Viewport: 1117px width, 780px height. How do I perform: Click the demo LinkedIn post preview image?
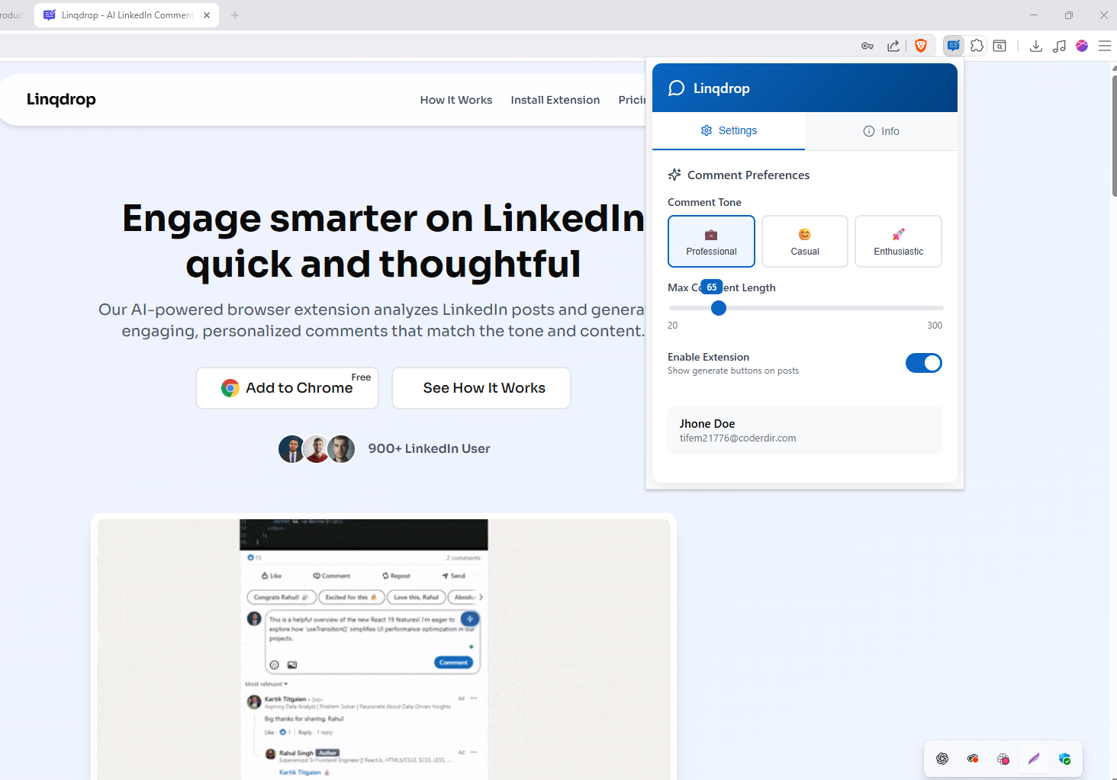pyautogui.click(x=384, y=649)
